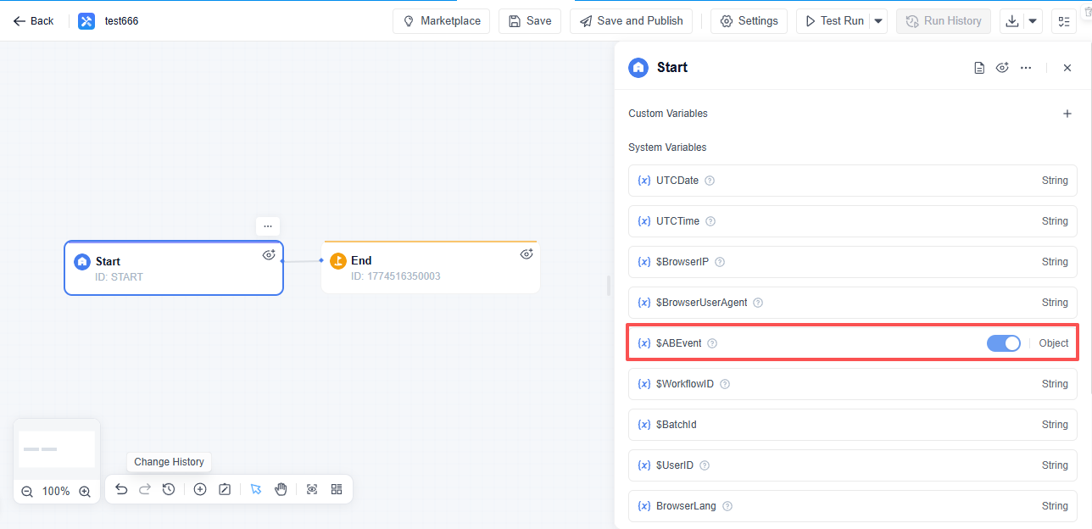This screenshot has height=529, width=1092.
Task: Add a node with the plus circle icon
Action: tap(200, 489)
